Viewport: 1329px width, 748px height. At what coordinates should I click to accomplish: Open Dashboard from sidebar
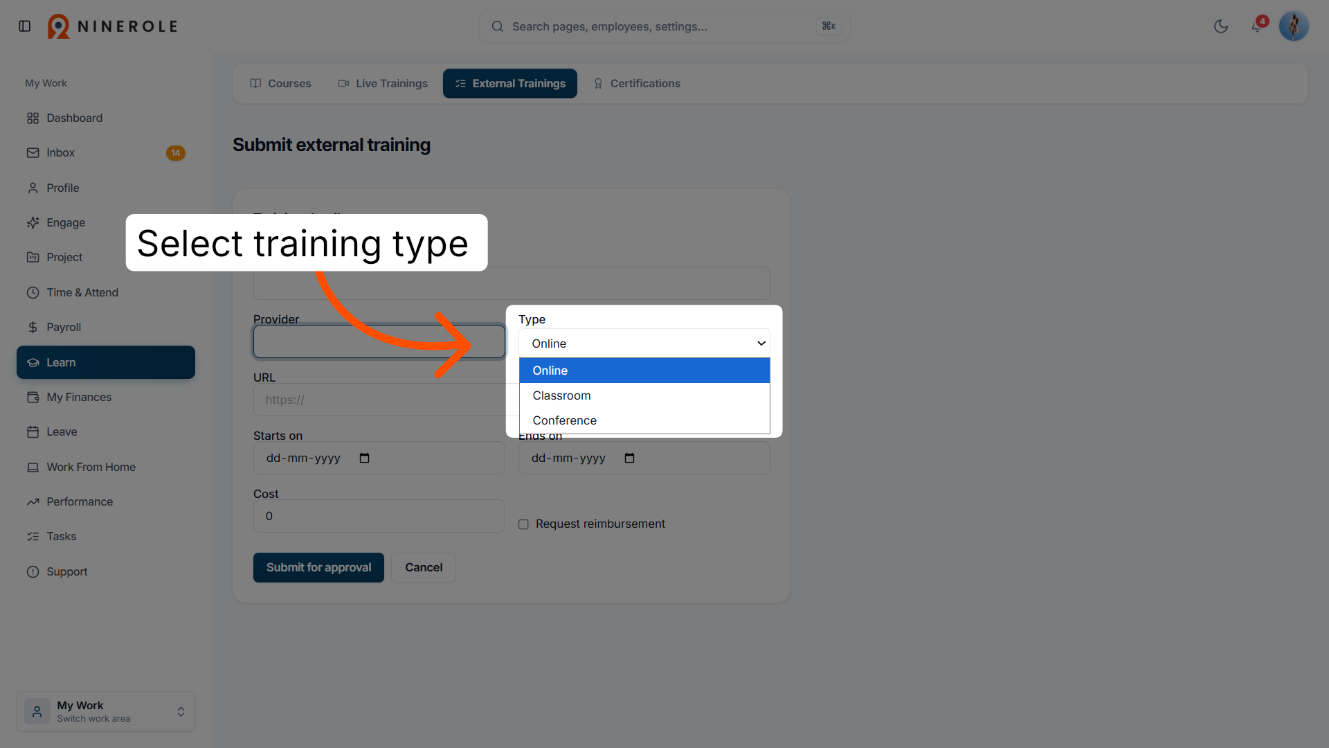(x=106, y=118)
